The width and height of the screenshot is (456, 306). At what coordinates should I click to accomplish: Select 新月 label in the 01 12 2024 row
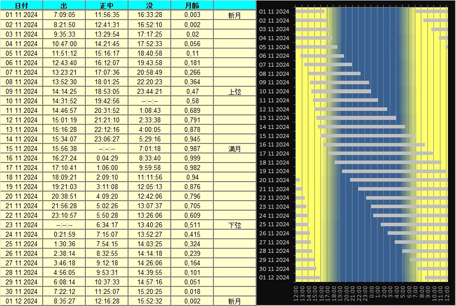235,301
